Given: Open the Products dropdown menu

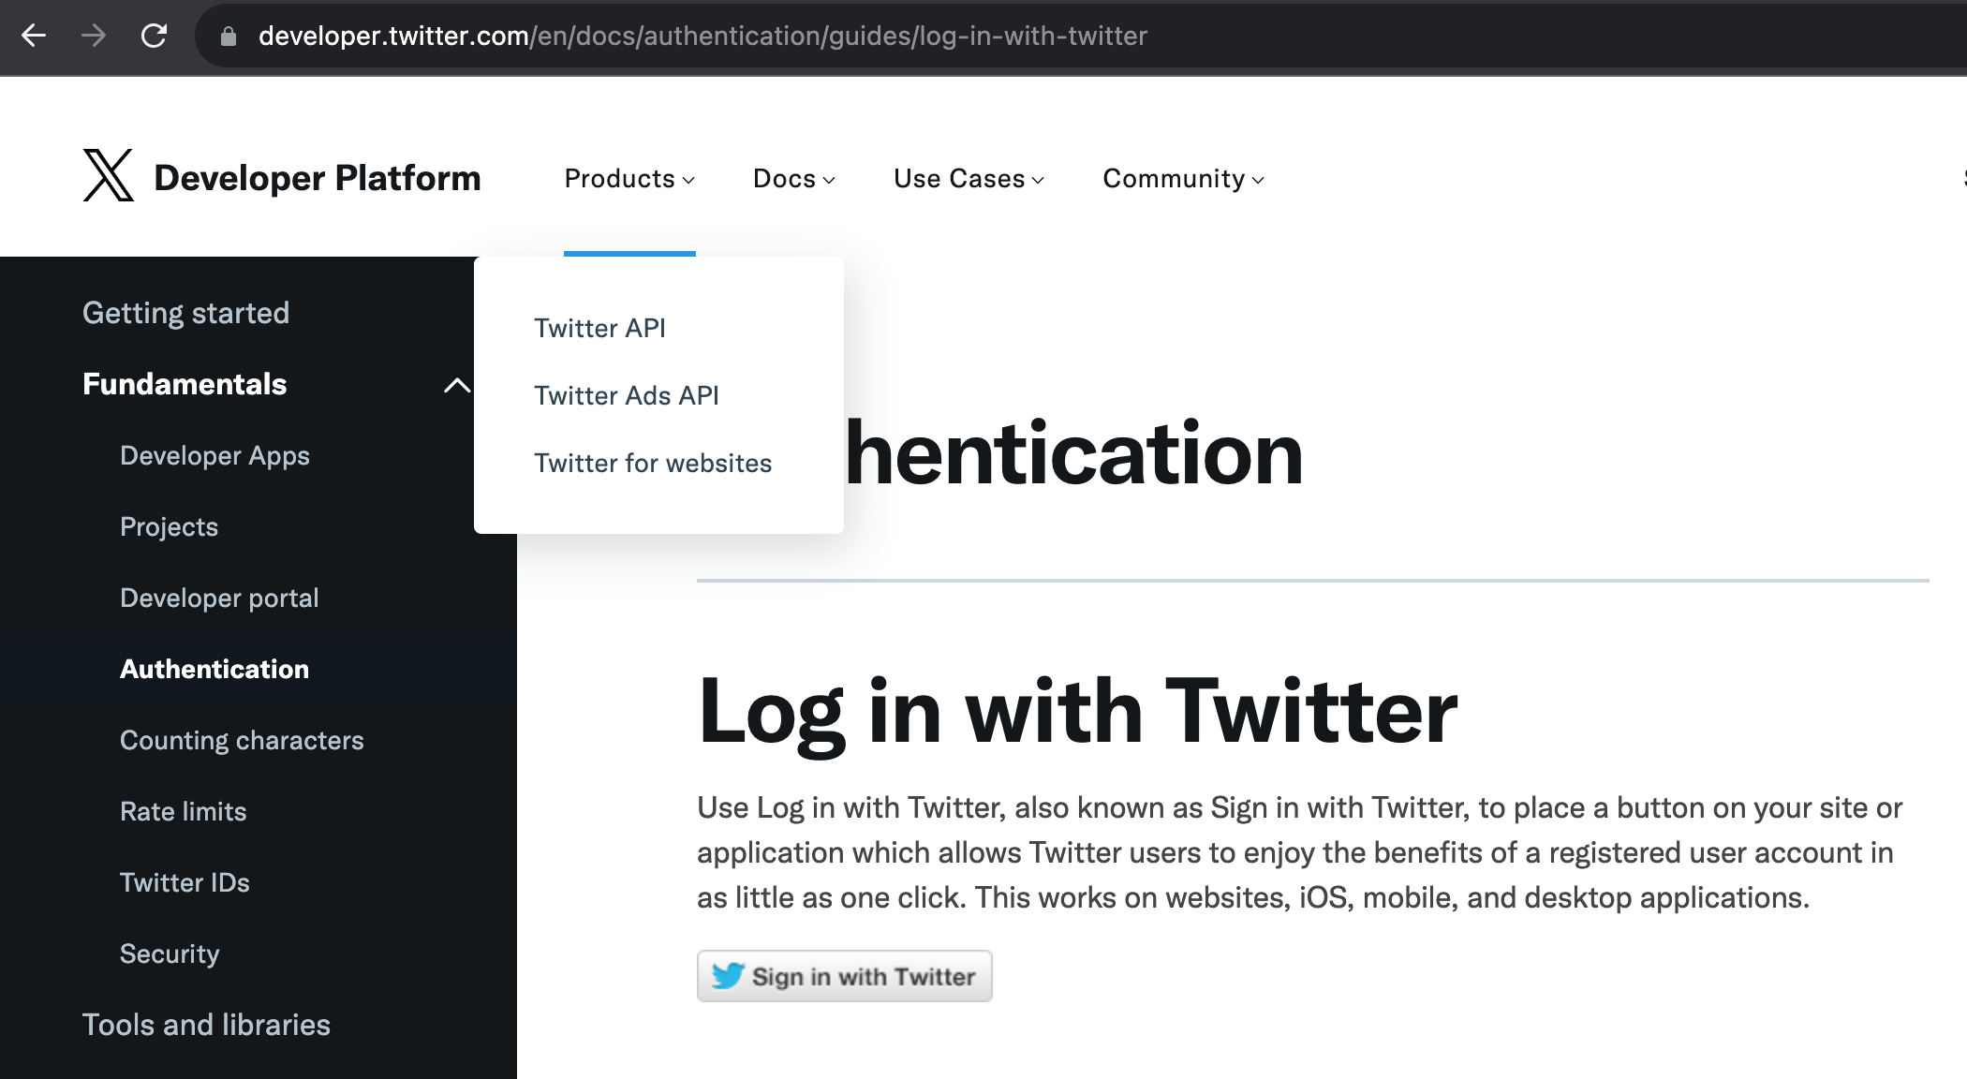Looking at the screenshot, I should click(x=629, y=179).
